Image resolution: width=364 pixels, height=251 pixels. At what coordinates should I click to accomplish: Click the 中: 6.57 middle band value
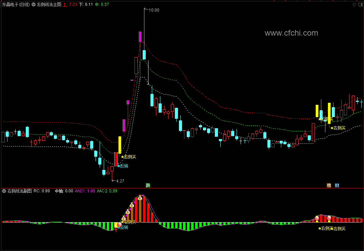pyautogui.click(x=102, y=4)
